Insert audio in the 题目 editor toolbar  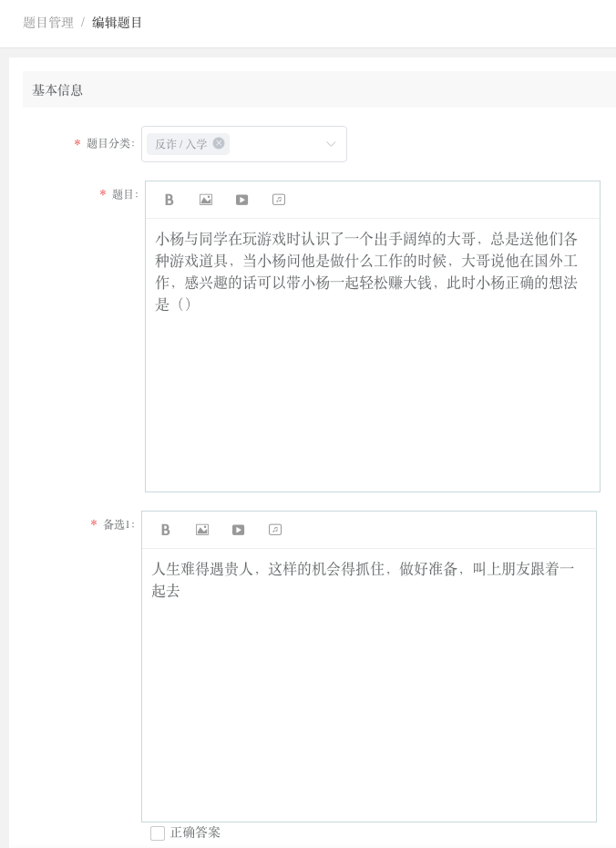279,200
